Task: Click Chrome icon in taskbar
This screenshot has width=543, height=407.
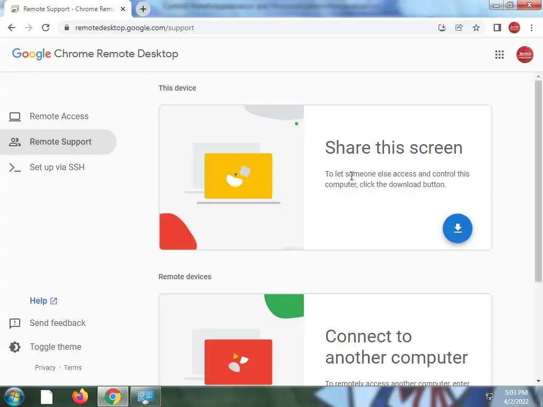Action: pyautogui.click(x=113, y=396)
